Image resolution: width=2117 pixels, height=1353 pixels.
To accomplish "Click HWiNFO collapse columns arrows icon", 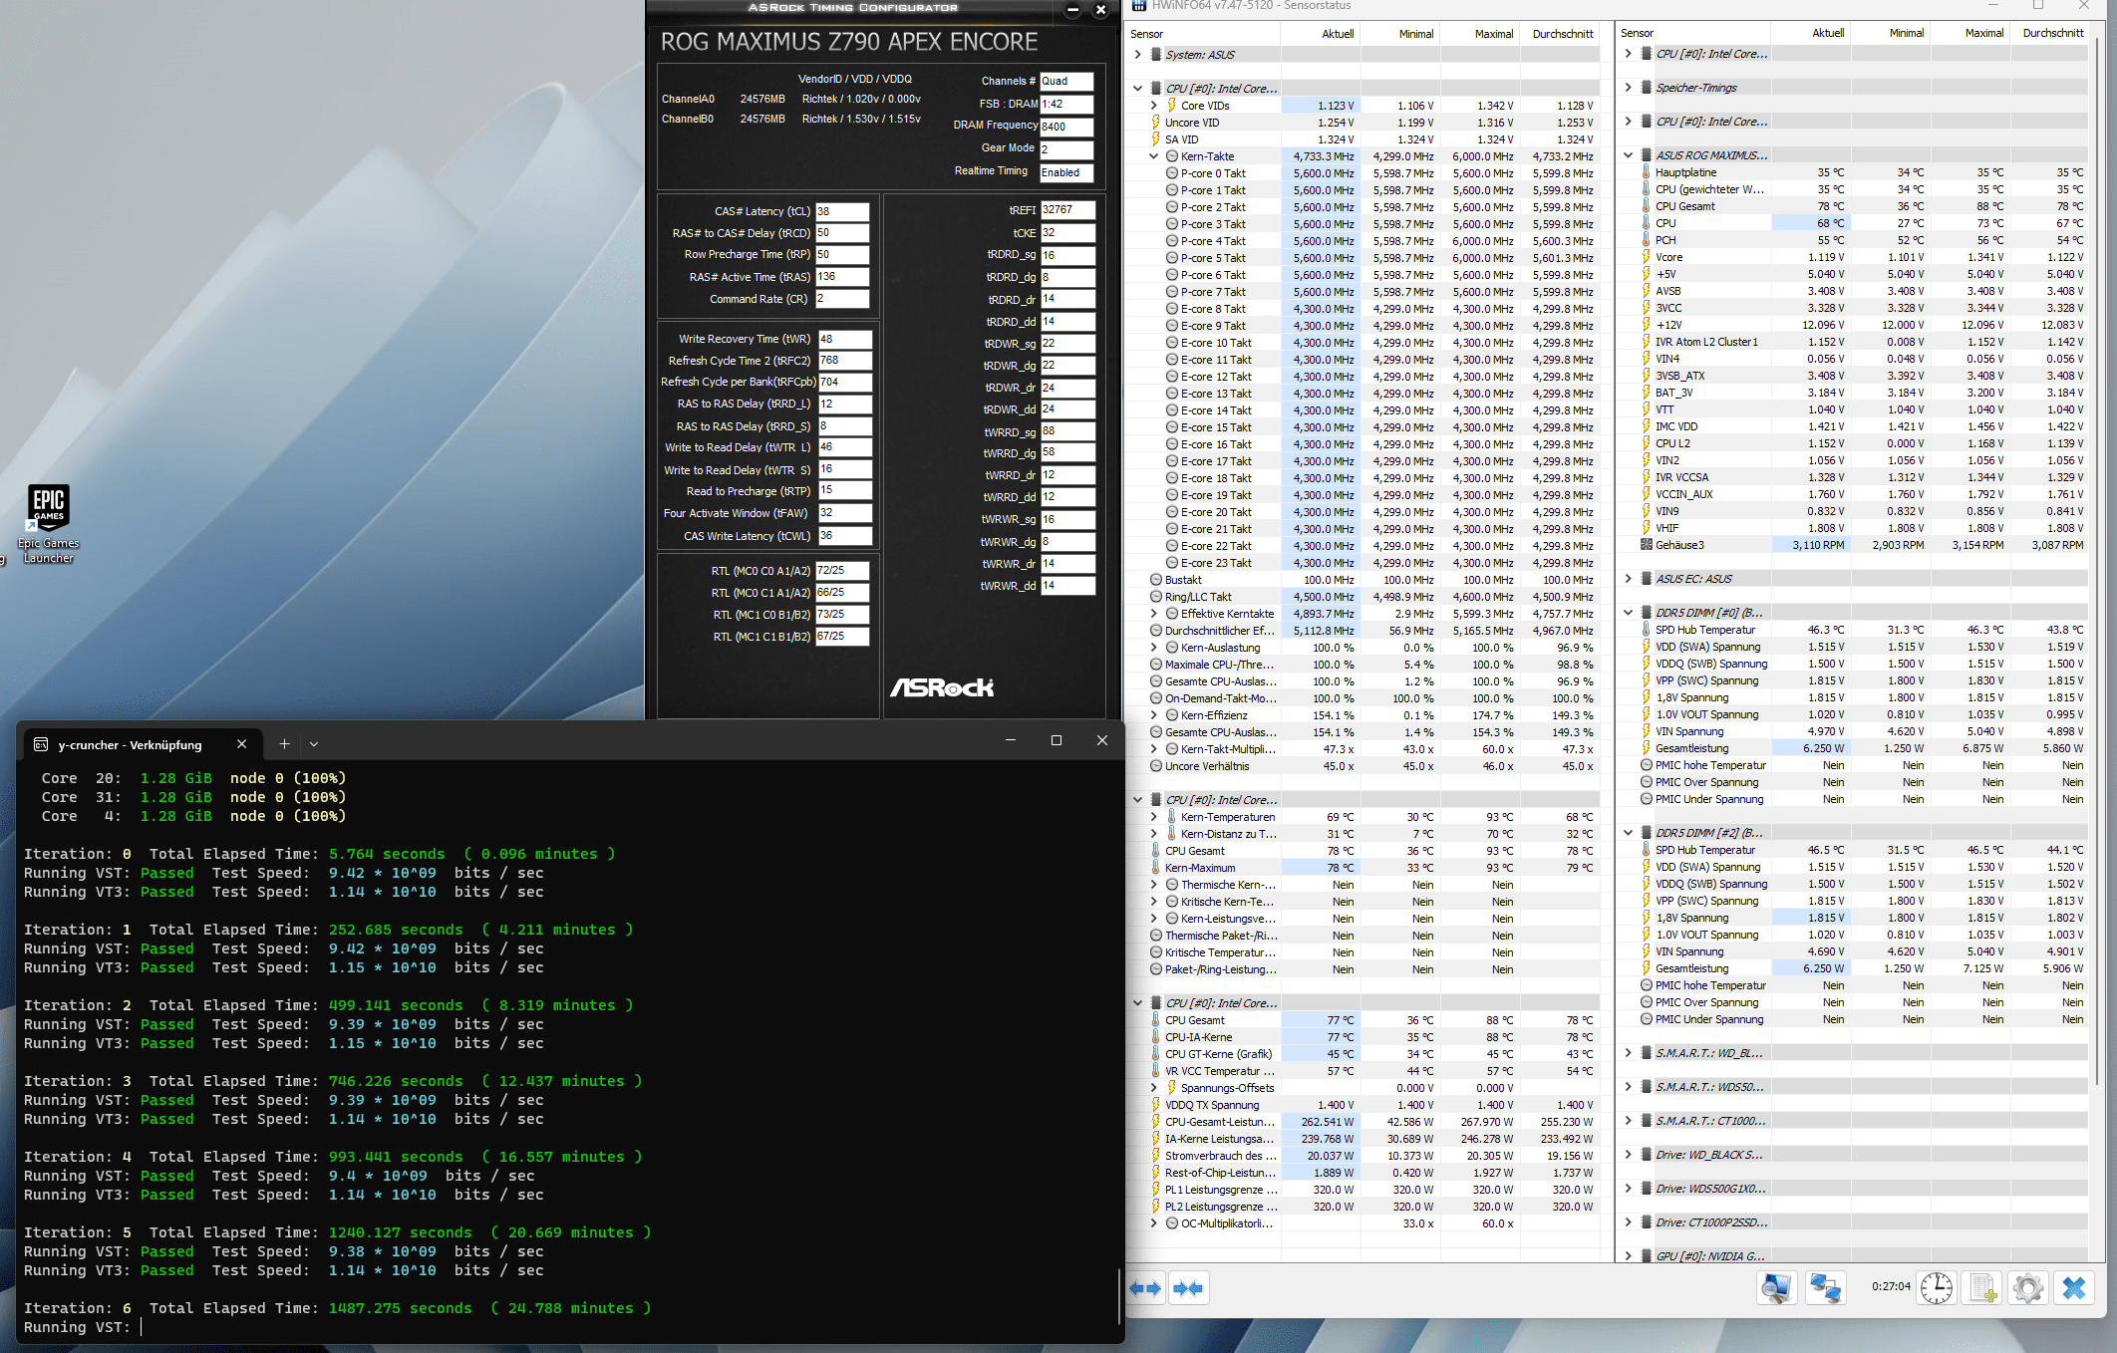I will [1188, 1288].
